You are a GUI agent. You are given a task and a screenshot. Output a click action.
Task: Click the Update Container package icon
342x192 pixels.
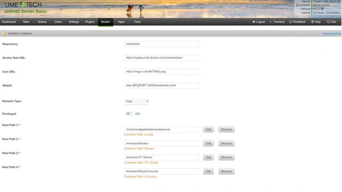click(4, 33)
